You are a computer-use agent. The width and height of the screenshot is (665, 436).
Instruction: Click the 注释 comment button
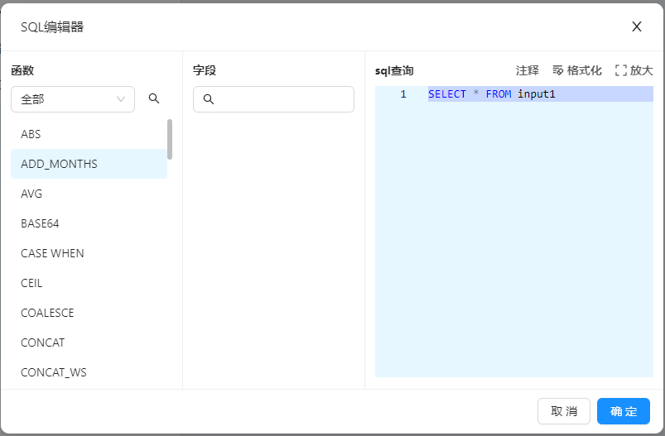[527, 71]
